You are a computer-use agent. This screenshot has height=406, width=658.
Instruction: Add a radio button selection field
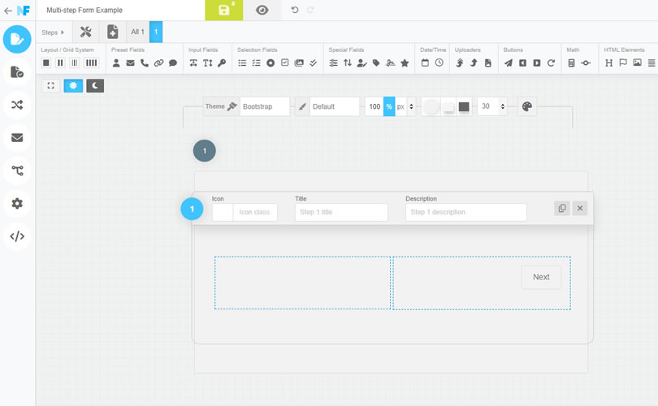tap(271, 63)
